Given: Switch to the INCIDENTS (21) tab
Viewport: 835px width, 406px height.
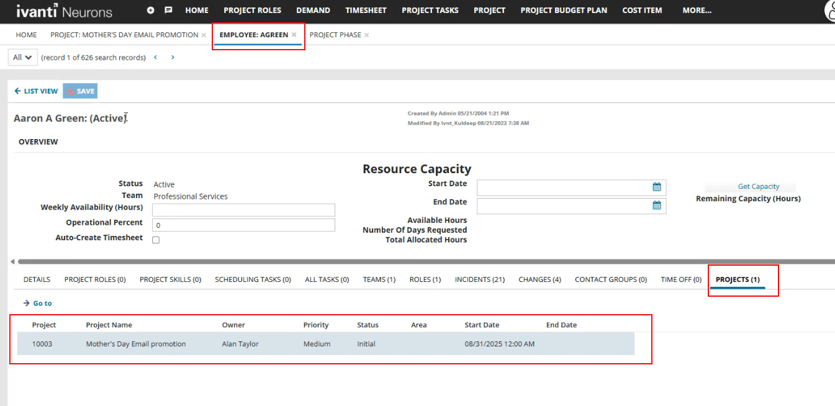Looking at the screenshot, I should click(x=479, y=279).
